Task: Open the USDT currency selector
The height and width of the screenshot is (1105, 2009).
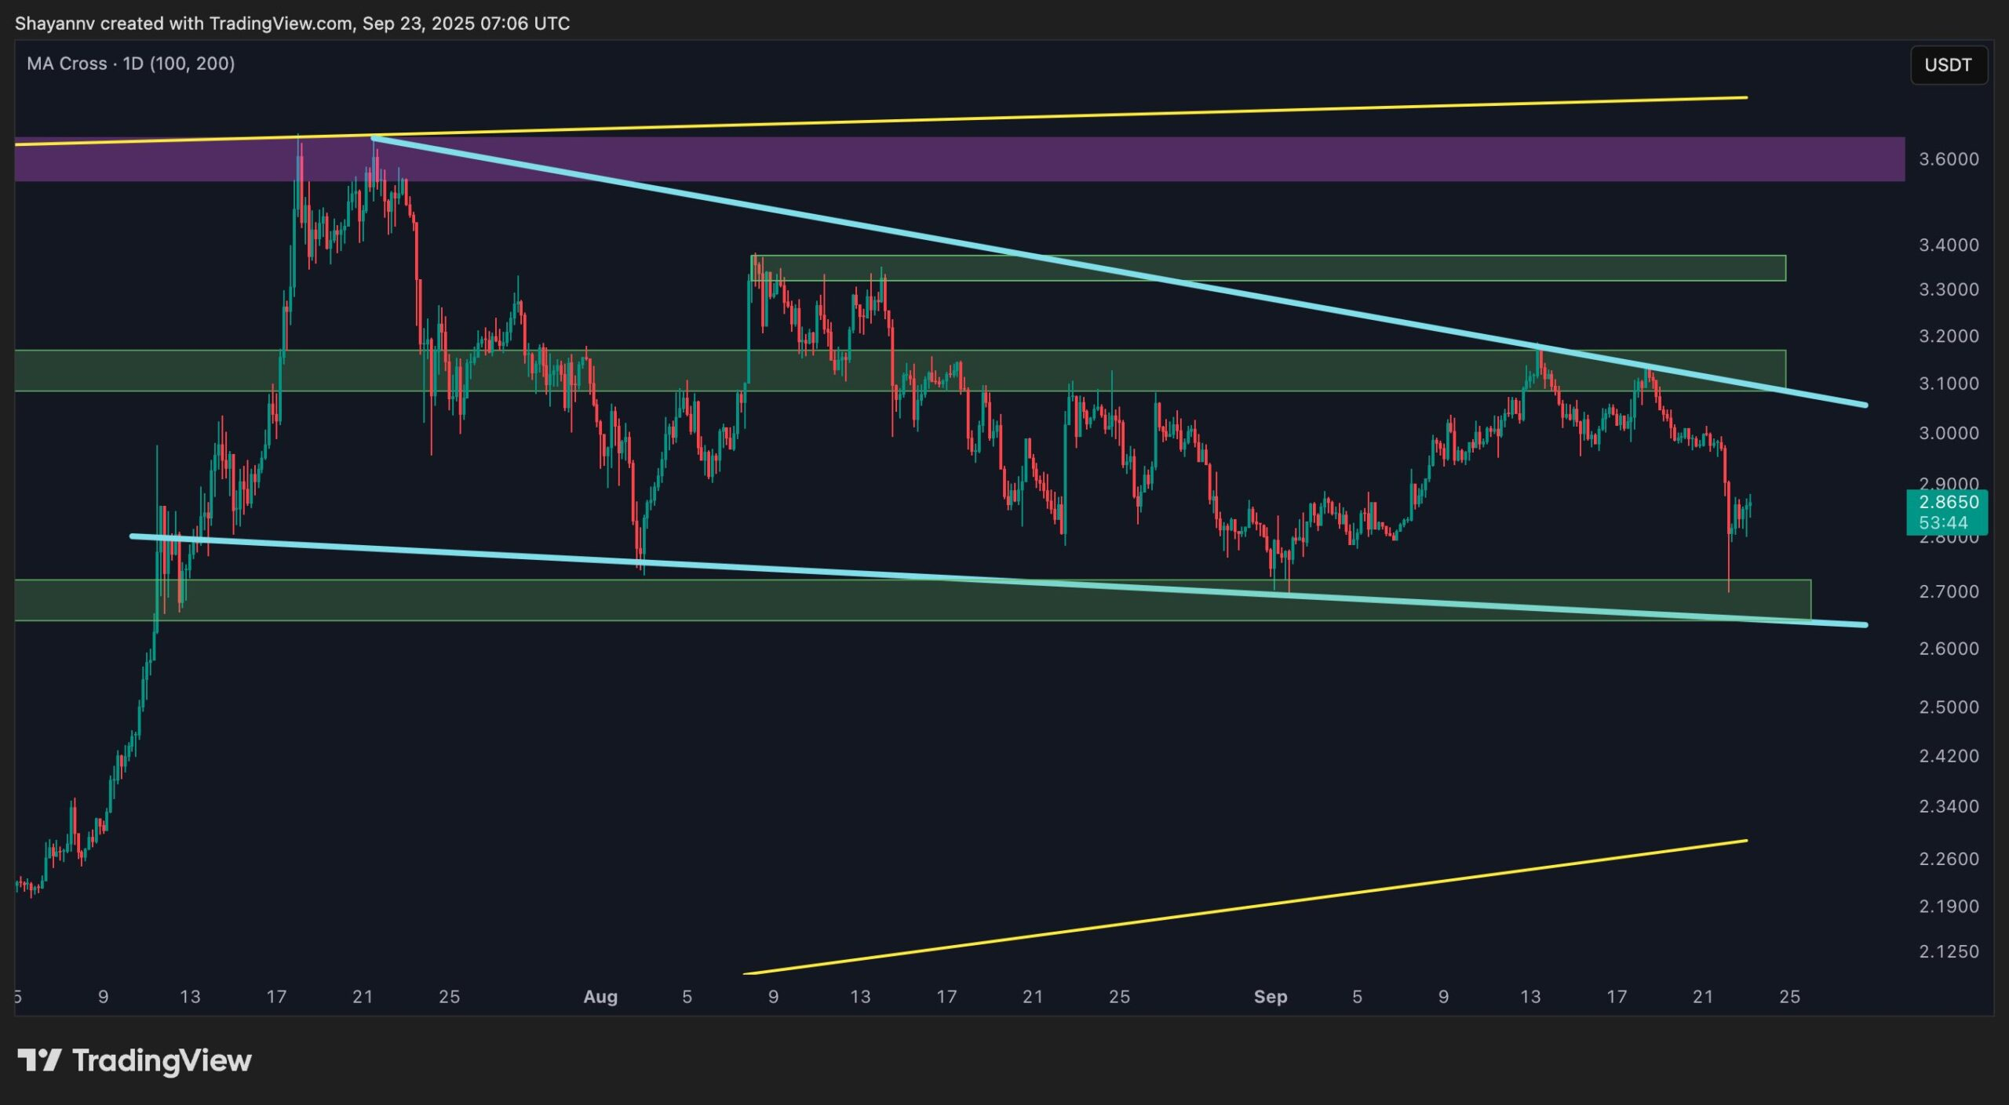Action: coord(1948,65)
